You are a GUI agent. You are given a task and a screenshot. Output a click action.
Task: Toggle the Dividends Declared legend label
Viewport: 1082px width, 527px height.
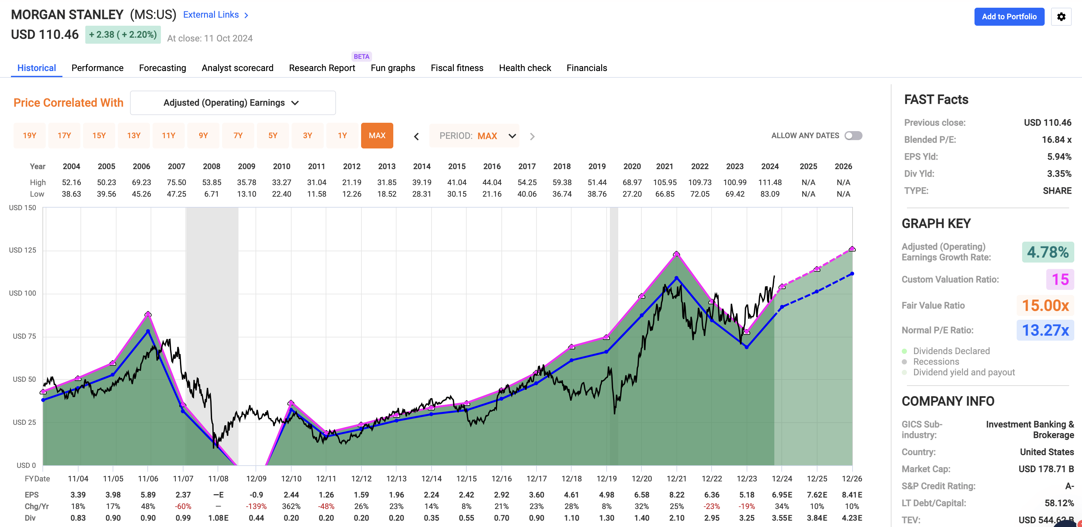coord(951,351)
